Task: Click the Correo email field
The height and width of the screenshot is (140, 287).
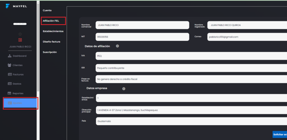Action: 247,37
